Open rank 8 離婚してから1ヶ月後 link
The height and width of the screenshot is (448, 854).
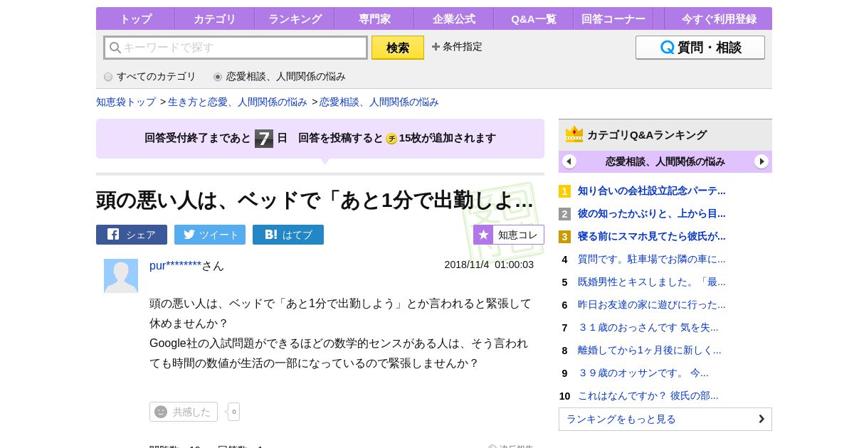[650, 350]
